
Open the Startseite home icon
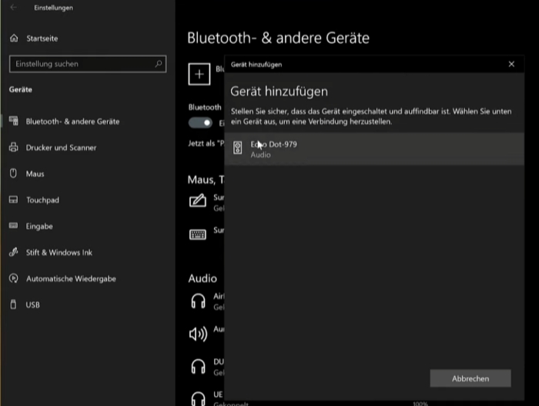tap(14, 38)
